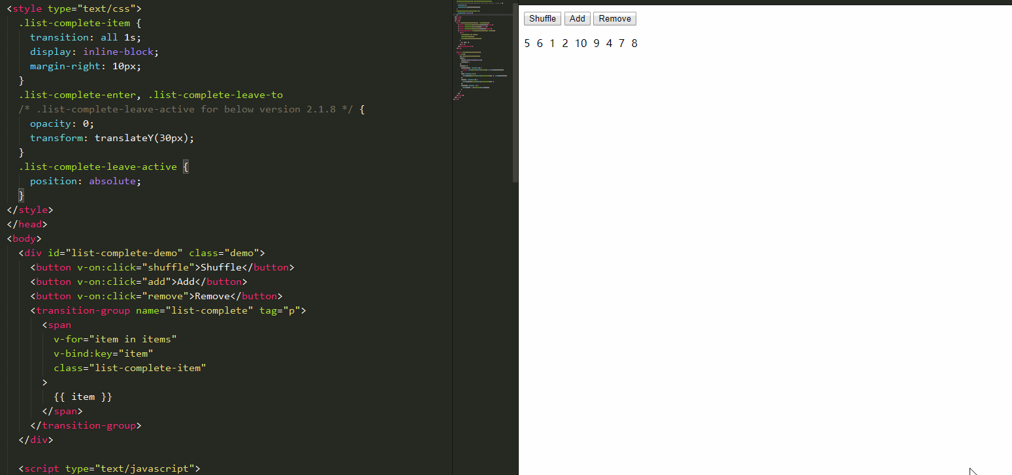Click the v-on:click="remove" button code line

tap(156, 296)
